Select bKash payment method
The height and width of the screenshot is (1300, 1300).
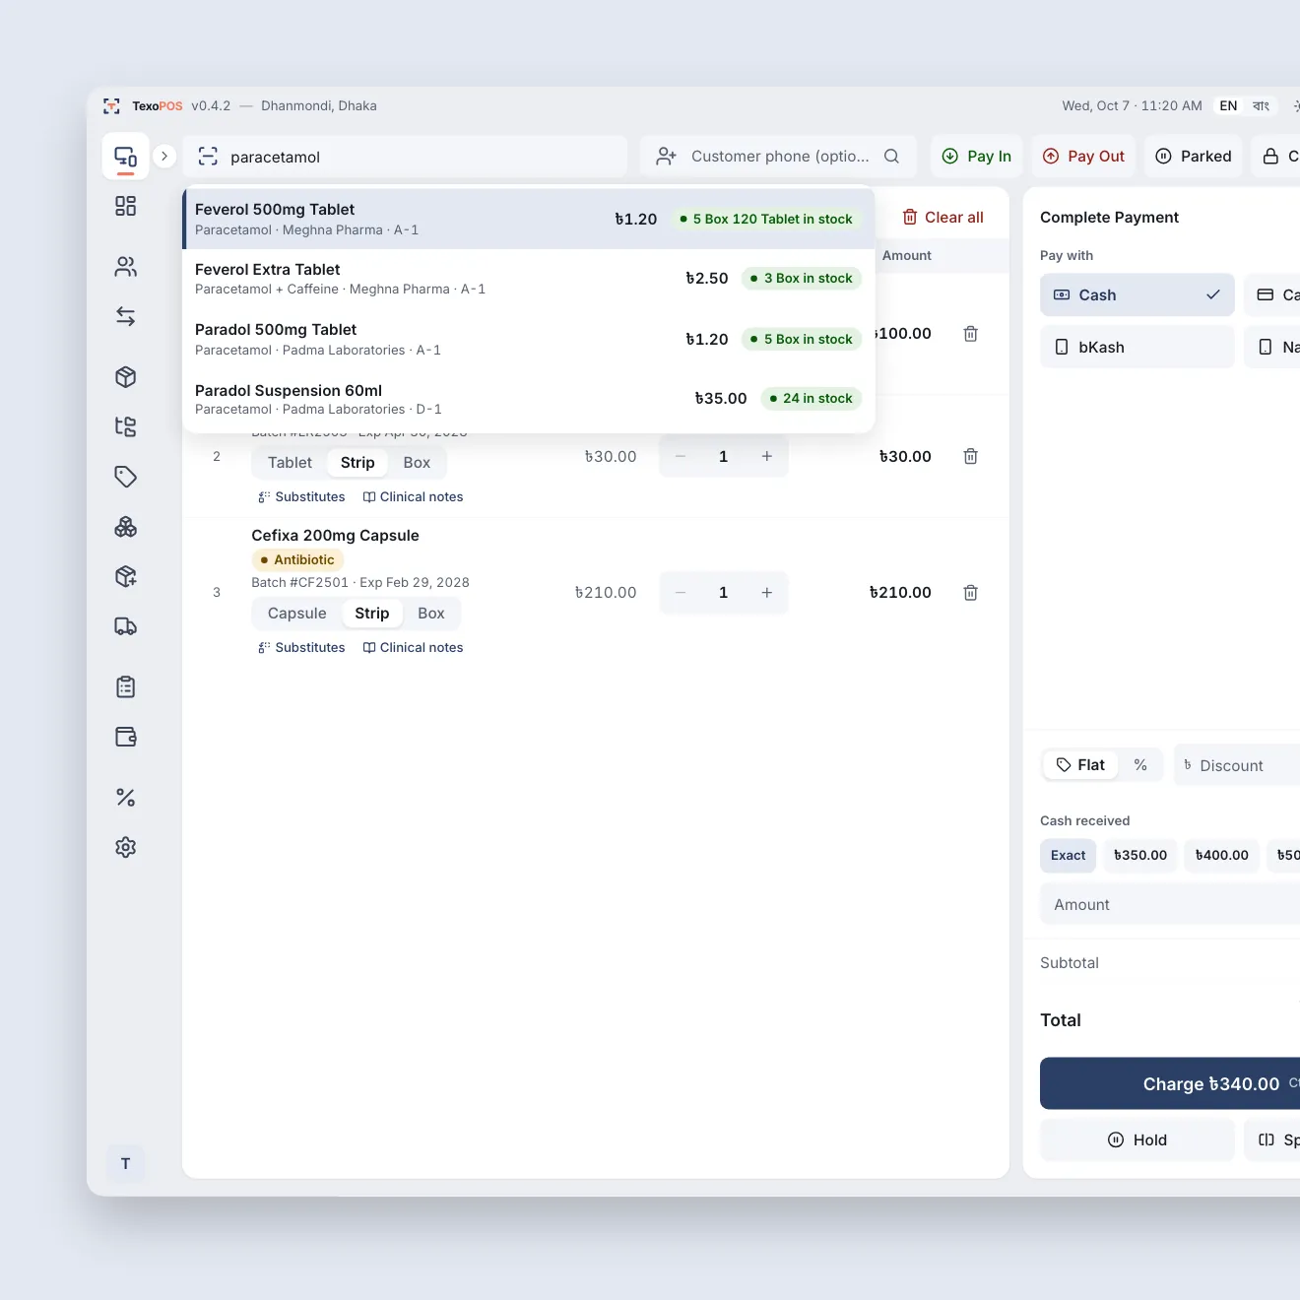click(x=1137, y=347)
